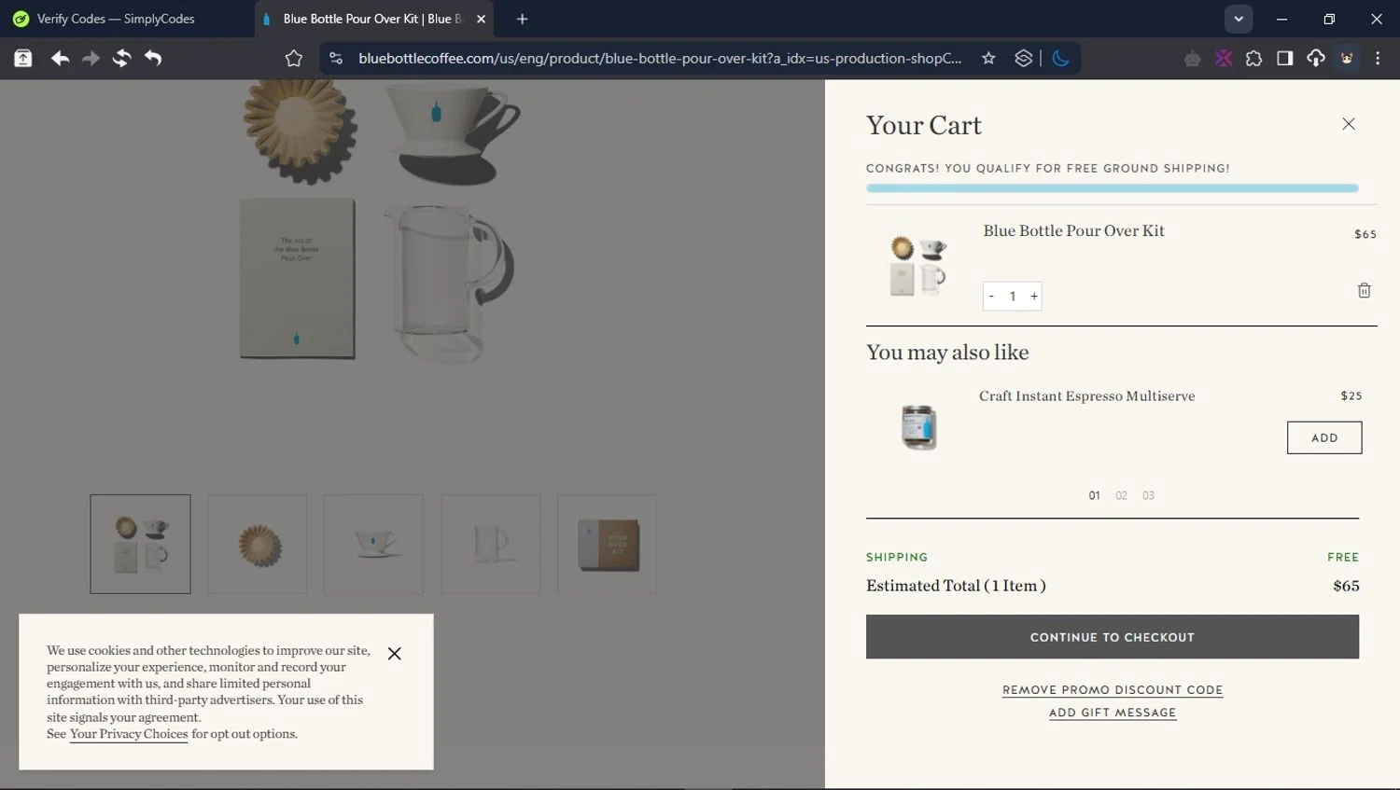Select the glass carafe thumbnail
Viewport: 1400px width, 790px height.
pos(490,544)
